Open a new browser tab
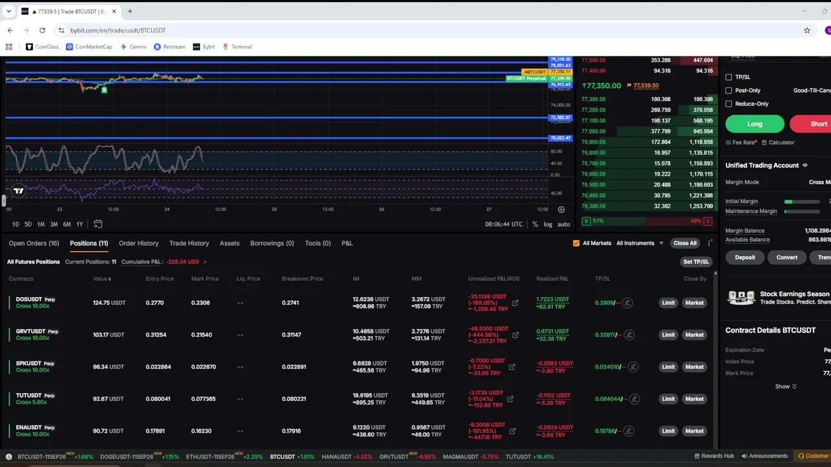Image resolution: width=831 pixels, height=467 pixels. pos(130,11)
